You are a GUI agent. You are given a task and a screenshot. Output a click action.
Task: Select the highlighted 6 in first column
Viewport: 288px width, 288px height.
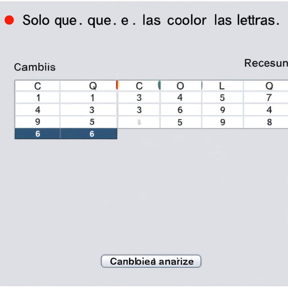37,134
